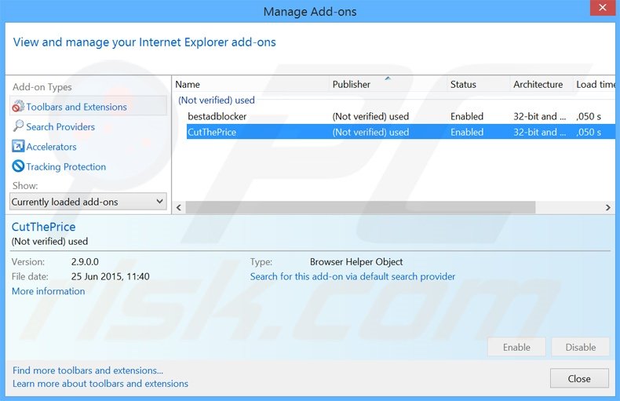Click Search for this add-on via default search provider
The image size is (620, 401).
(352, 276)
